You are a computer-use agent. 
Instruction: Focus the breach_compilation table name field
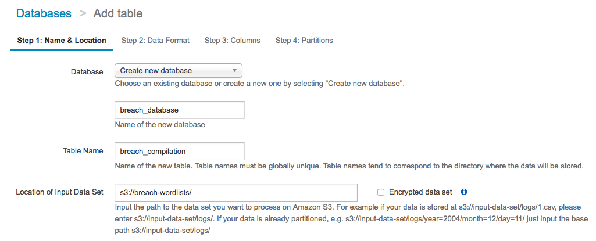coord(179,151)
